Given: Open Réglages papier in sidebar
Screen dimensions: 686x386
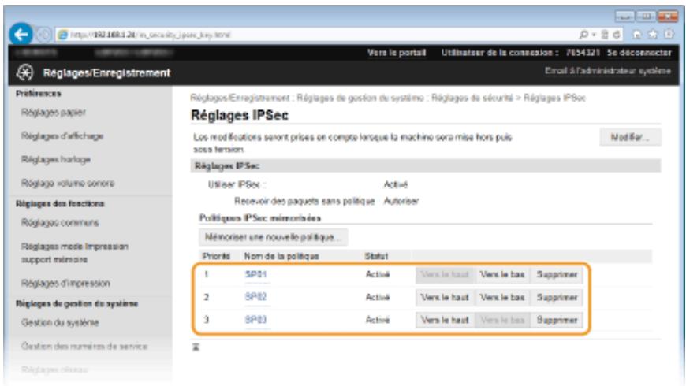Looking at the screenshot, I should click(x=54, y=113).
